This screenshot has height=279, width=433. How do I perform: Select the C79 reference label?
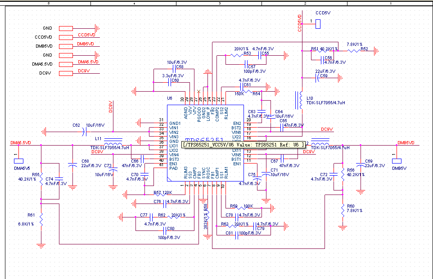261,228
